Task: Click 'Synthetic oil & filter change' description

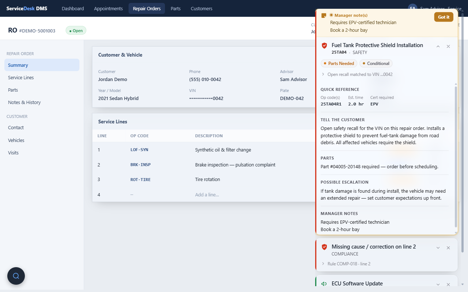Action: 223,150
